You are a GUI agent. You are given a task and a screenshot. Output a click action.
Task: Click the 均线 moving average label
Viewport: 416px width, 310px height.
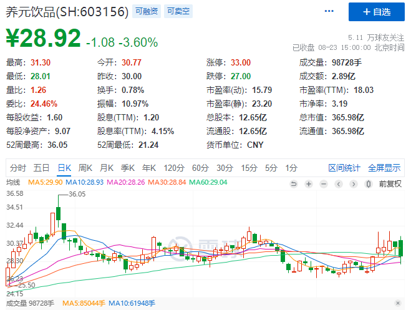point(13,182)
